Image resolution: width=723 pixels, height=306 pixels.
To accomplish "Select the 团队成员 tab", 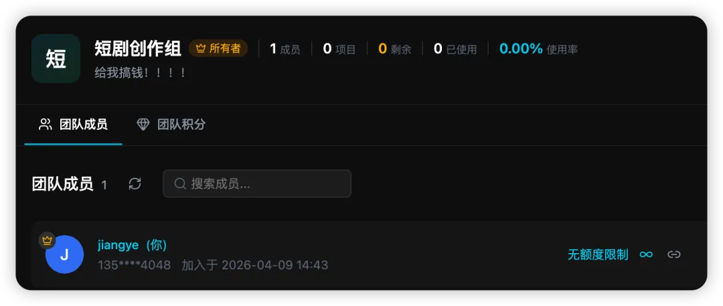I will 74,125.
